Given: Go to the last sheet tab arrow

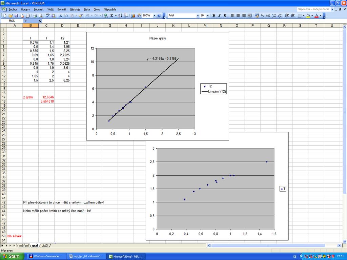Looking at the screenshot, I should 14,245.
